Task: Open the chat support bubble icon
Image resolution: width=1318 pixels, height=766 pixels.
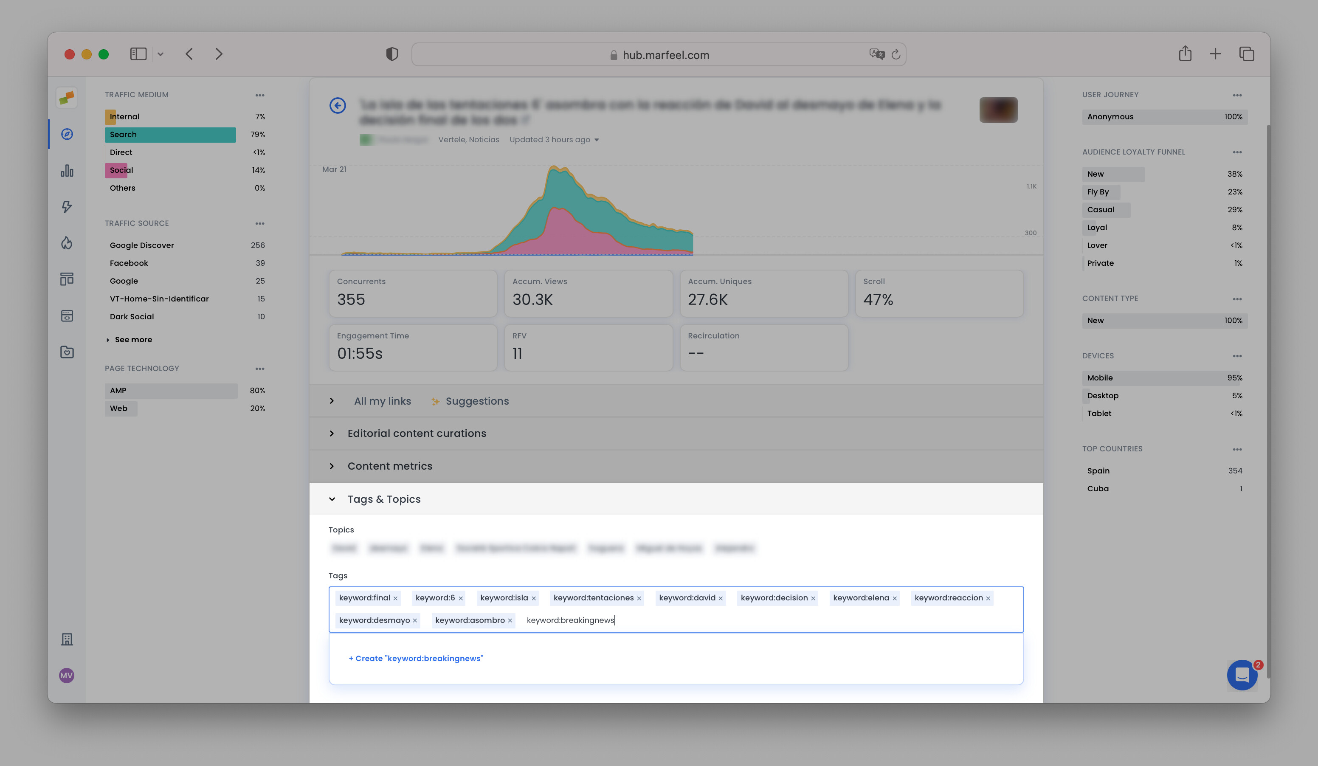Action: coord(1242,675)
